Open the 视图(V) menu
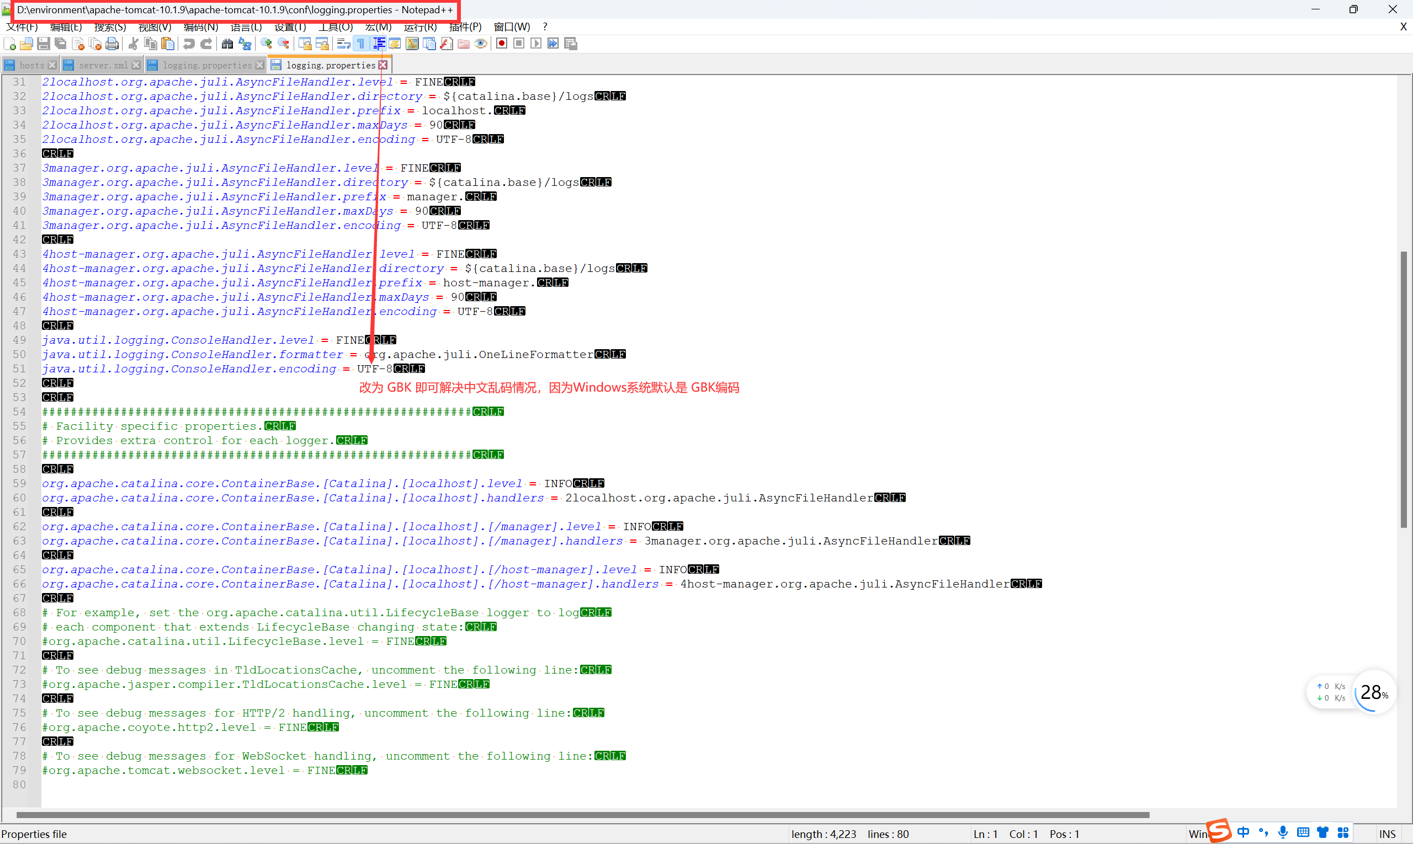1413x844 pixels. 155,26
